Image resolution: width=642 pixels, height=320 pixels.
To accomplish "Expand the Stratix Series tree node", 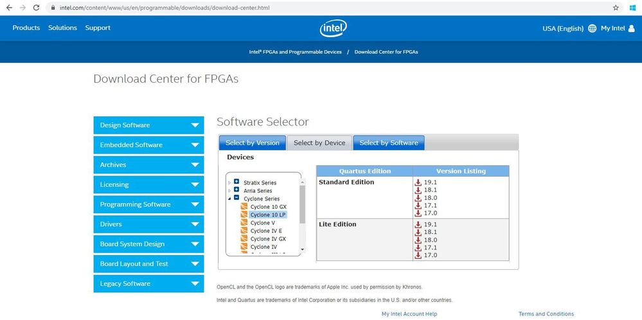I will 236,182.
